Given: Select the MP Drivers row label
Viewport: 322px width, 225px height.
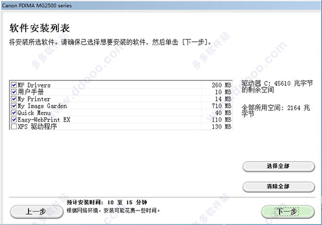Looking at the screenshot, I should [x=34, y=85].
